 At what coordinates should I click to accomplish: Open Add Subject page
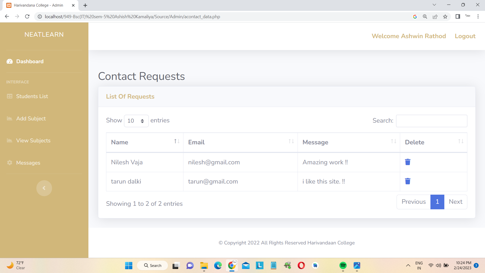click(x=31, y=118)
